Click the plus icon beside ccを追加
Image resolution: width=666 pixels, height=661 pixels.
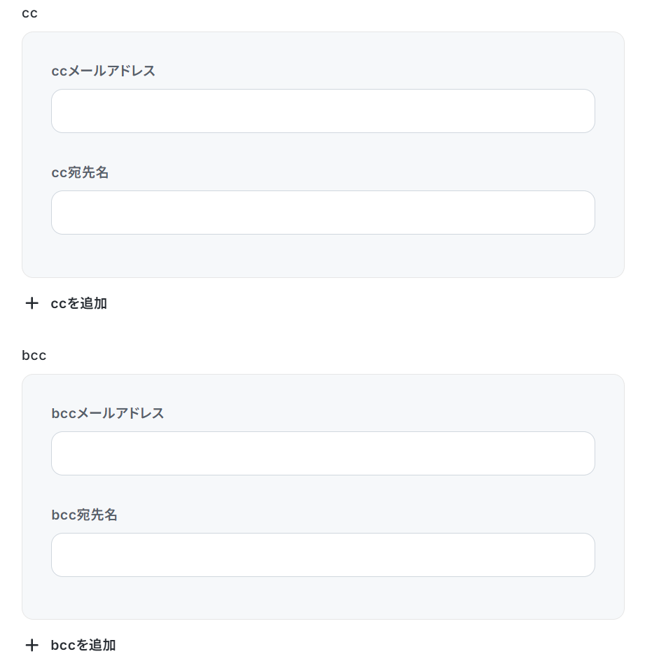[x=32, y=303]
